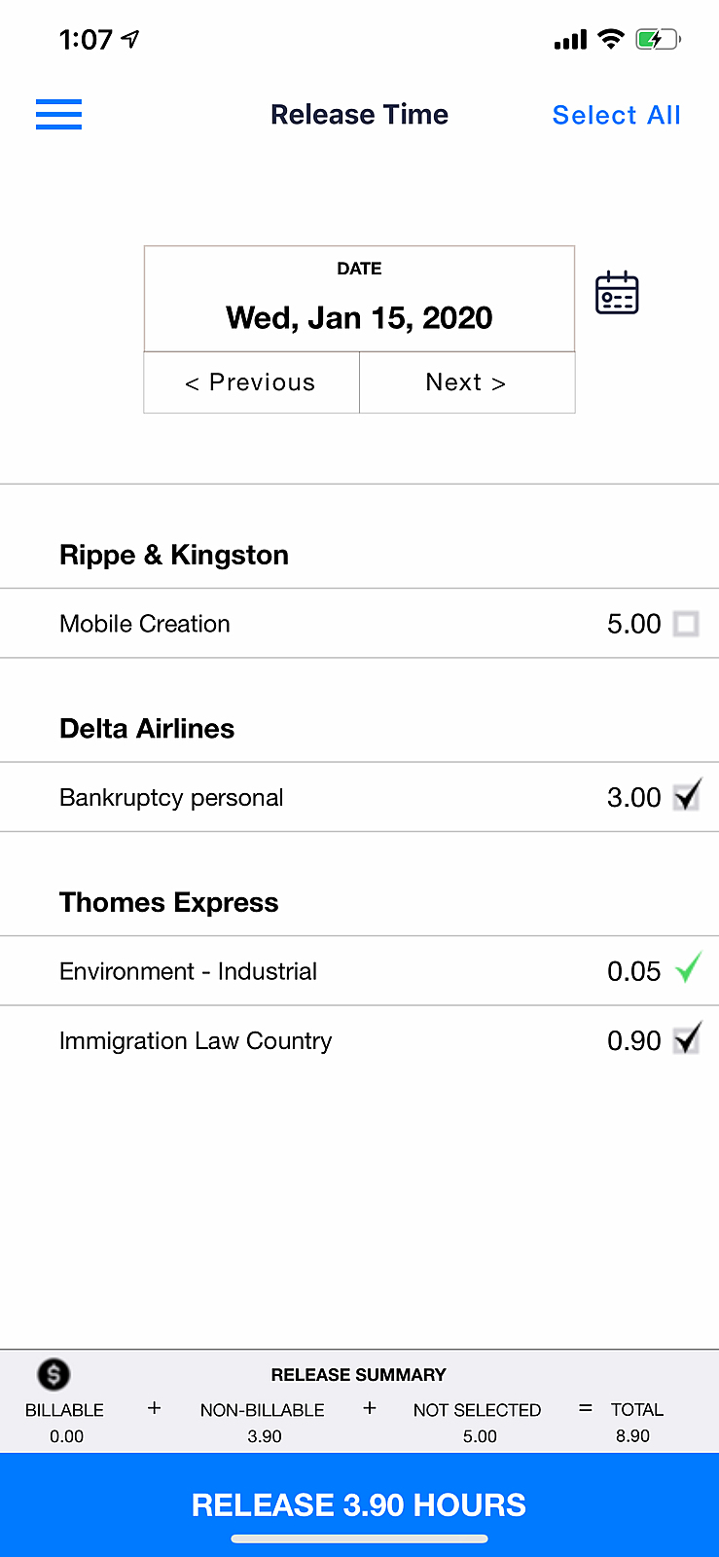The width and height of the screenshot is (719, 1557).
Task: Tap the cellular signal bars icon
Action: (570, 40)
